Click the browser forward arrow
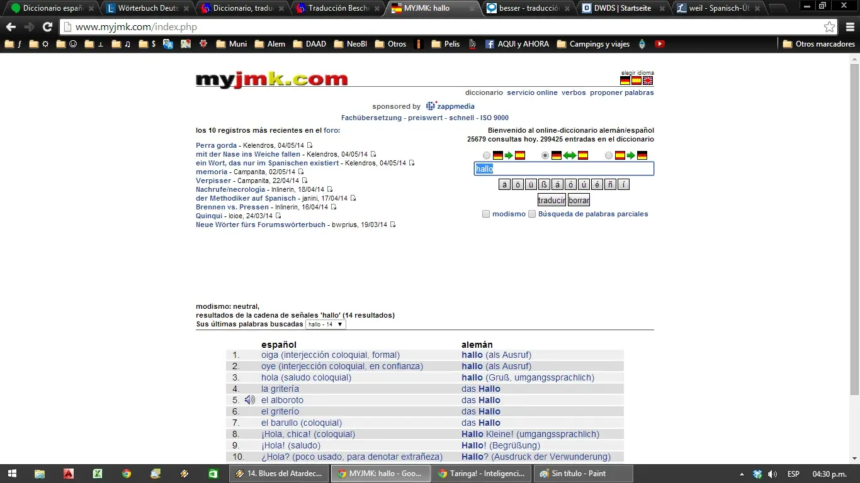The image size is (860, 483). 29,27
